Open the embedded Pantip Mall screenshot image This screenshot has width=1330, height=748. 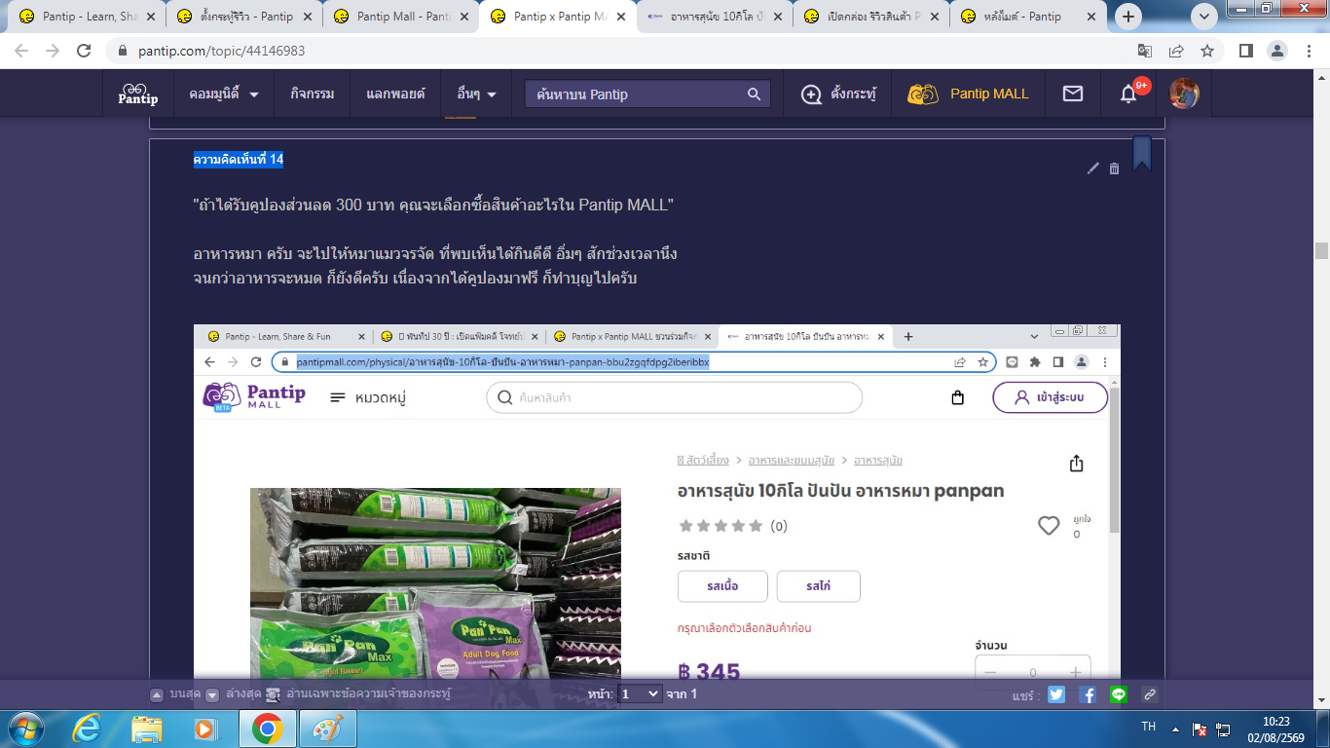pyautogui.click(x=657, y=502)
